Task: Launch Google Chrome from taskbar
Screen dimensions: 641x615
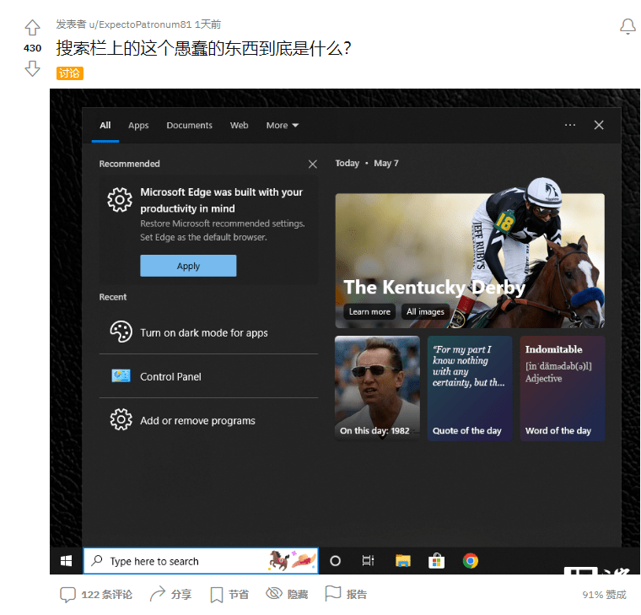Action: [470, 561]
